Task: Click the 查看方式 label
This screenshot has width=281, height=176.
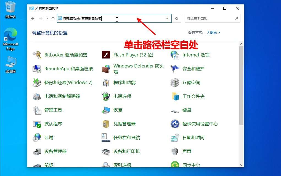Action: click(x=195, y=33)
